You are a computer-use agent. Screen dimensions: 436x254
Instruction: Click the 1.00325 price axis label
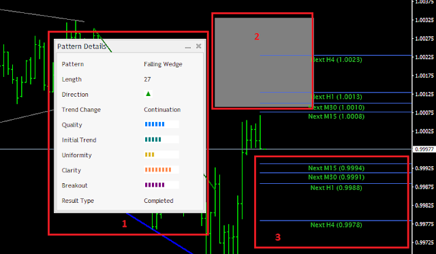424,20
